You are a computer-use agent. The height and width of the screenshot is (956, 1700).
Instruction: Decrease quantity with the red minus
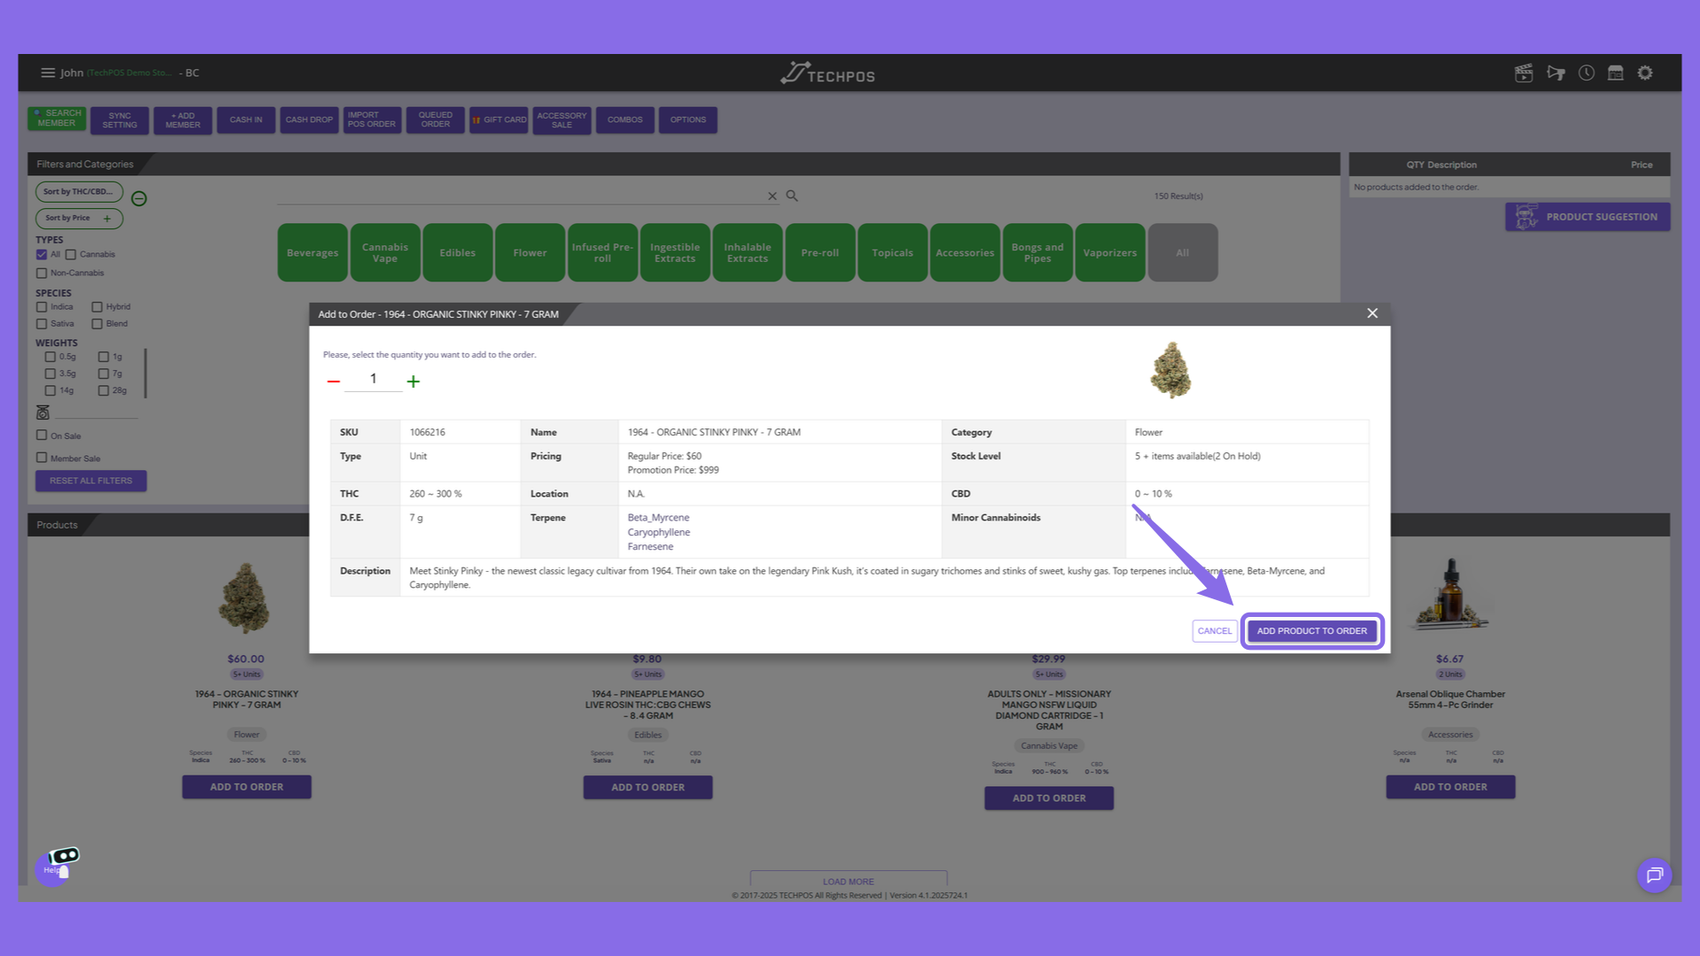click(334, 382)
